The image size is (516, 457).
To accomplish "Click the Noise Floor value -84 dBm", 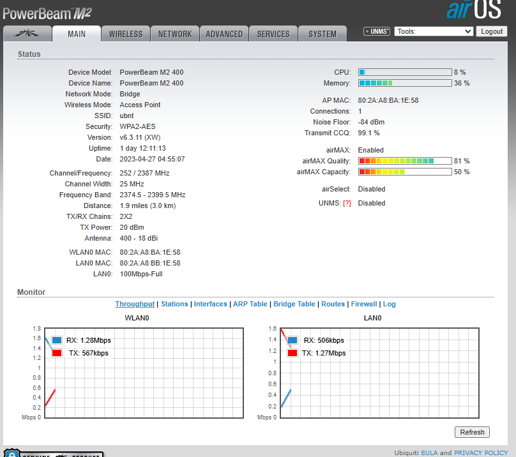I will (371, 122).
